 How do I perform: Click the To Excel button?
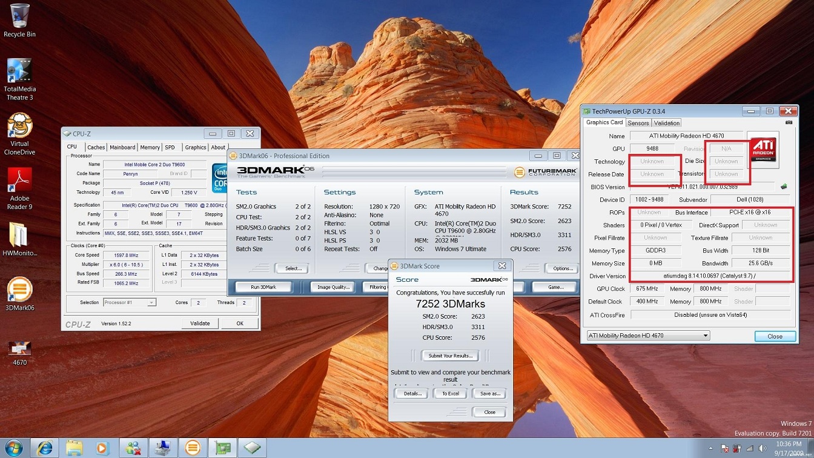450,394
